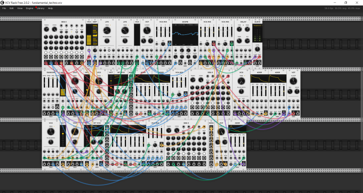363x193 pixels.
Task: Click the TONE knob on the DELAY module
Action: pos(239,41)
